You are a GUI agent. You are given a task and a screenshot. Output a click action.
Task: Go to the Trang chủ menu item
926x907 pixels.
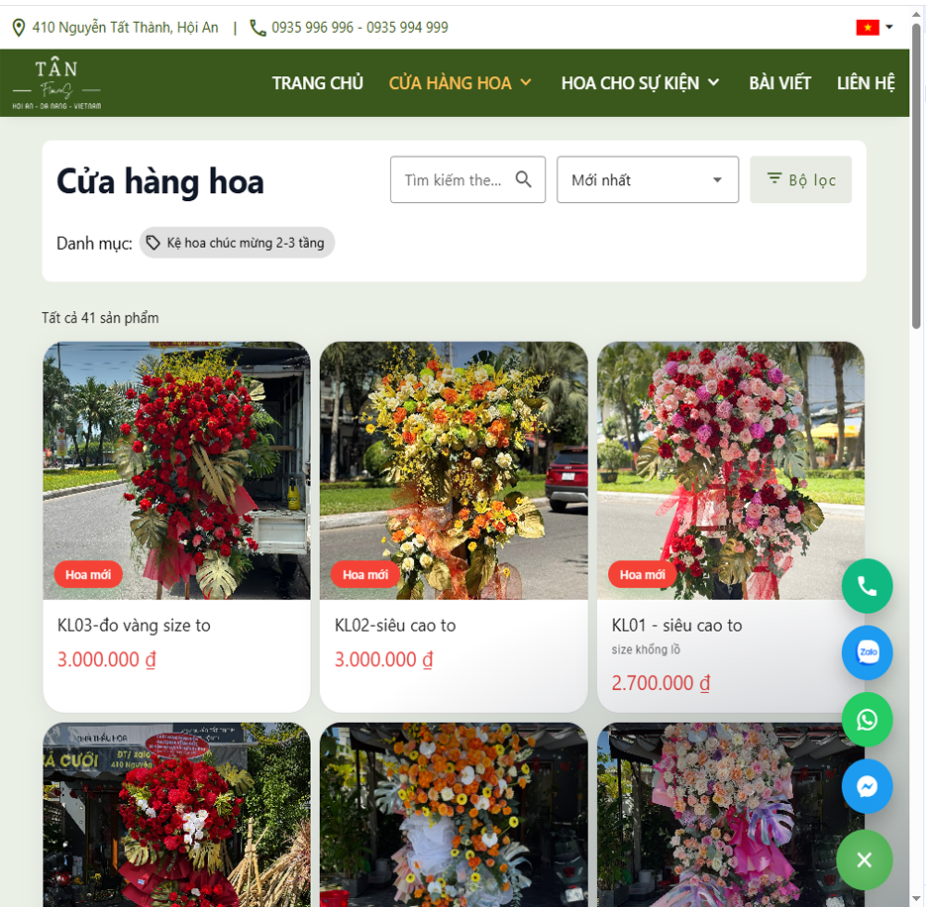coord(317,83)
